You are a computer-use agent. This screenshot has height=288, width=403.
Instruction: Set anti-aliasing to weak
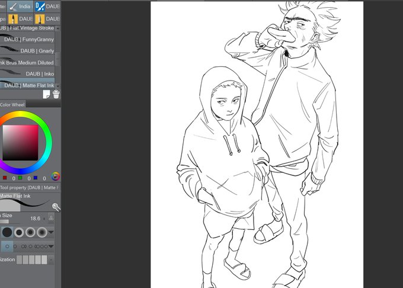pyautogui.click(x=19, y=232)
